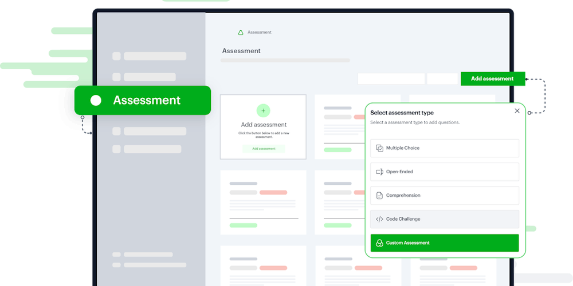Image resolution: width=573 pixels, height=286 pixels.
Task: Click the Open-Ended text field icon
Action: (x=380, y=172)
